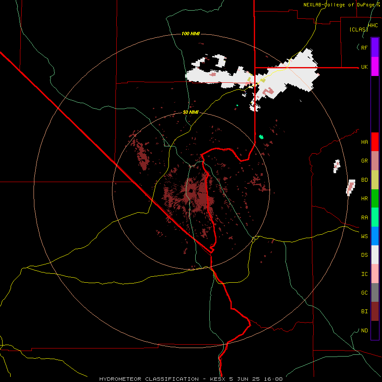Image resolution: width=382 pixels, height=382 pixels.
Task: Click the UK legend label
Action: (x=364, y=67)
